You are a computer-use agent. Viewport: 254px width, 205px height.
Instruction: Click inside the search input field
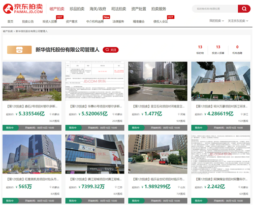(x=215, y=9)
